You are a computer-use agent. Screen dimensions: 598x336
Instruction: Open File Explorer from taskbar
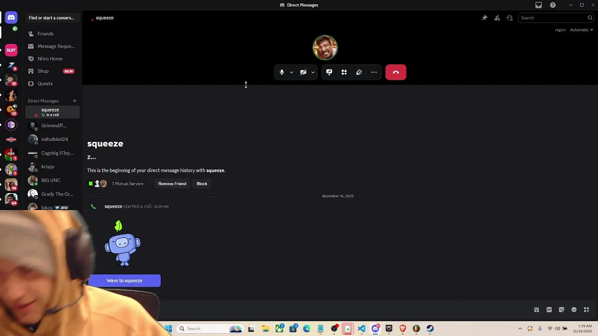tap(265, 329)
